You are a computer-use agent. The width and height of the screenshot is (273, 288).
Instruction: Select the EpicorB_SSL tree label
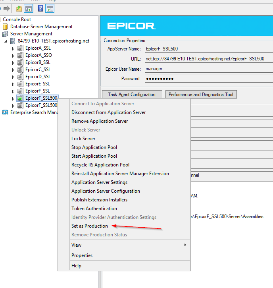(x=38, y=62)
